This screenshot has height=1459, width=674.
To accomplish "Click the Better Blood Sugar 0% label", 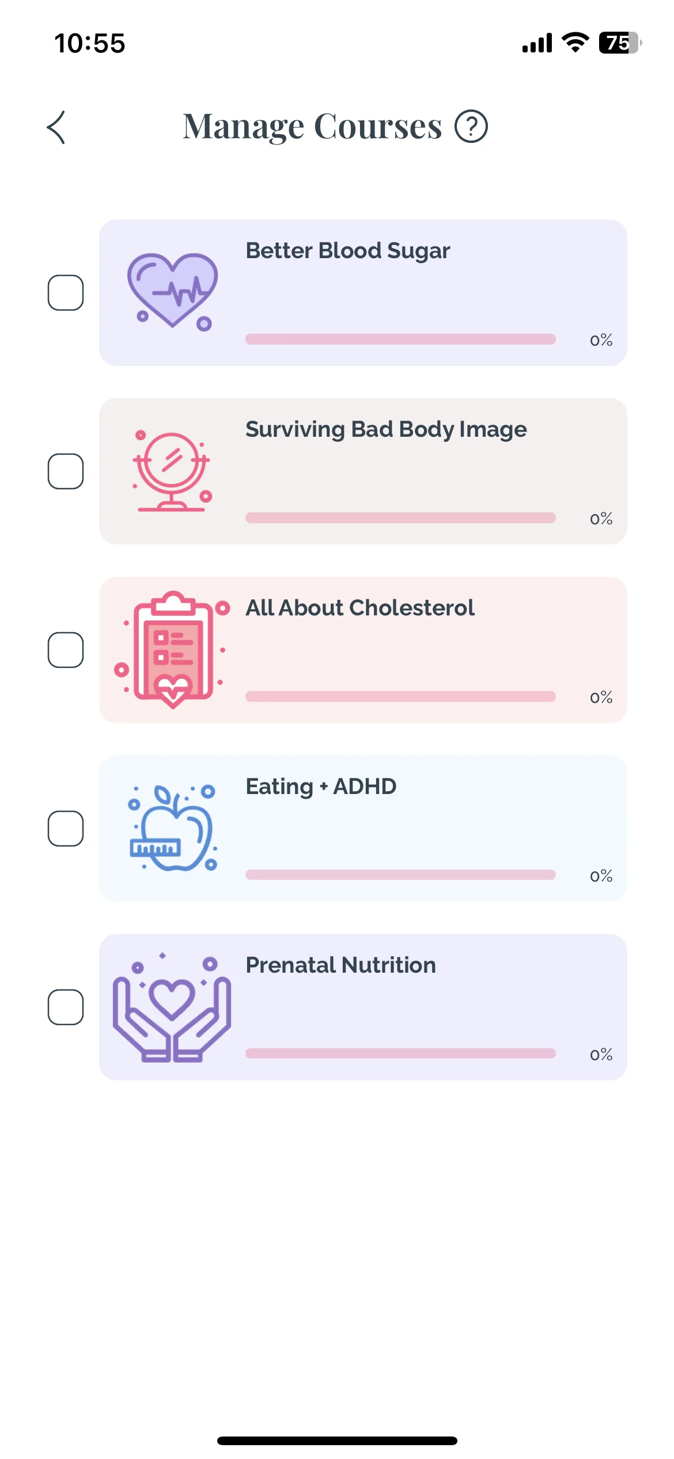I will [x=601, y=340].
